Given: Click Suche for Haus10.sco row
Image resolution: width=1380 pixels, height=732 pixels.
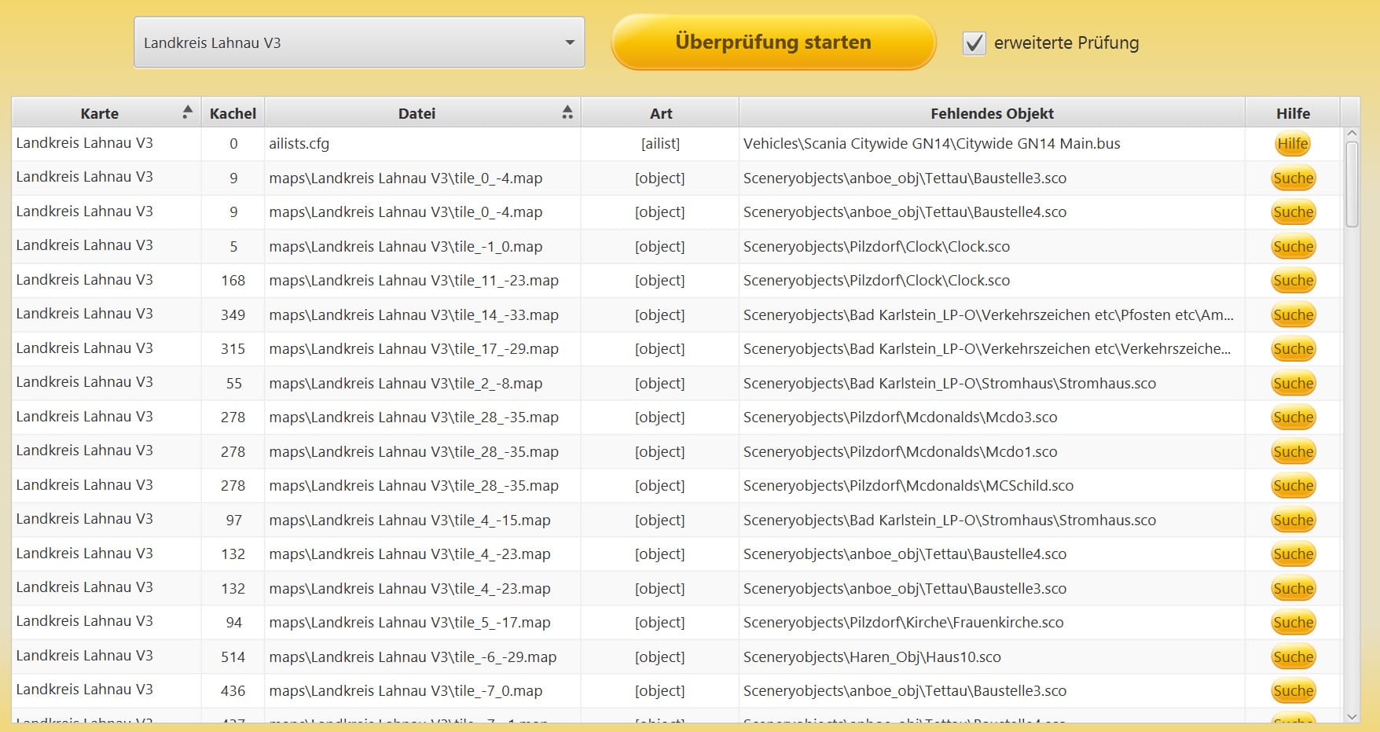Looking at the screenshot, I should coord(1293,657).
